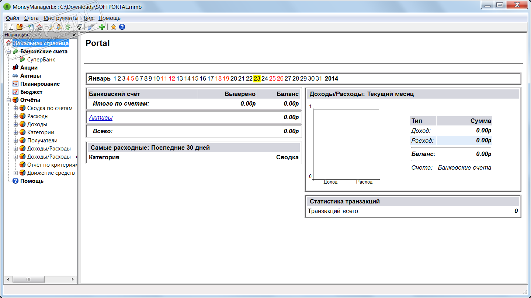This screenshot has width=531, height=298.
Task: Click the Выверено column header
Action: (240, 94)
